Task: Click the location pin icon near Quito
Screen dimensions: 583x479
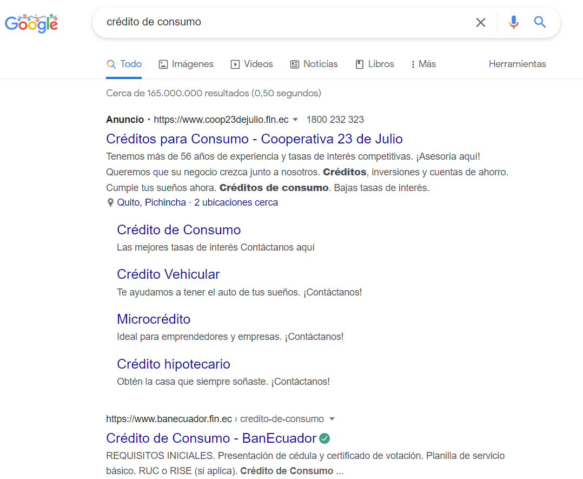Action: tap(110, 202)
